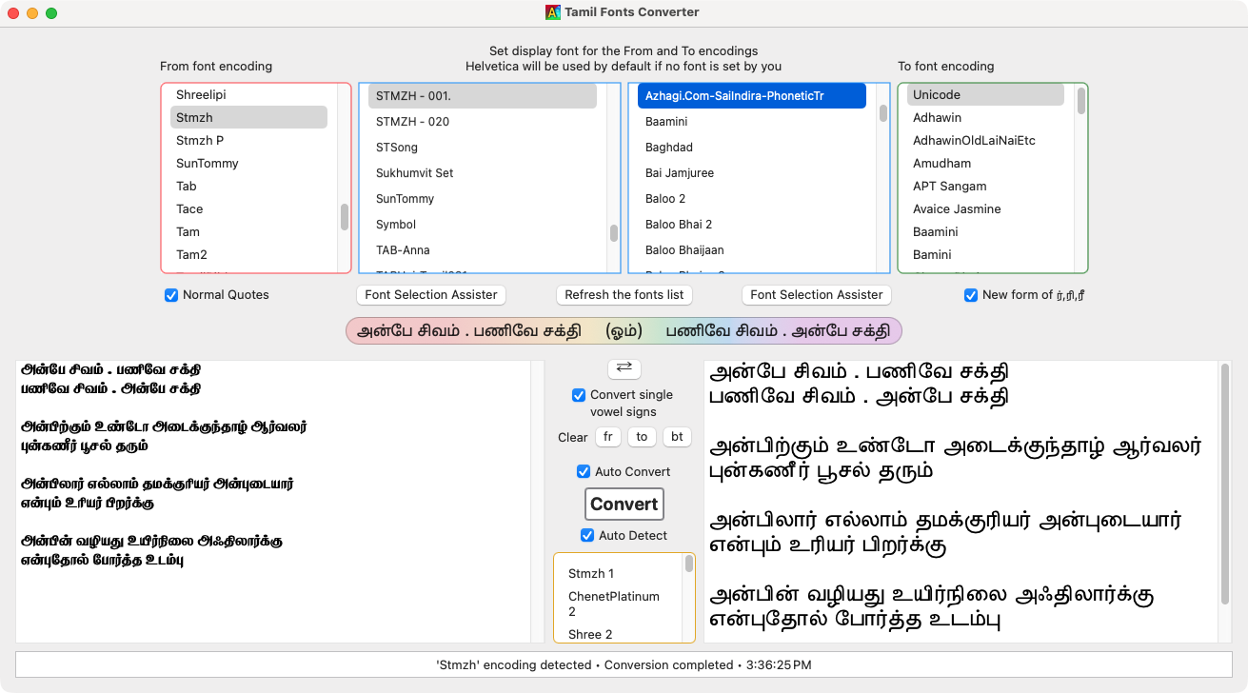This screenshot has width=1248, height=693.
Task: Toggle the Normal Quotes checkbox
Action: 171,295
